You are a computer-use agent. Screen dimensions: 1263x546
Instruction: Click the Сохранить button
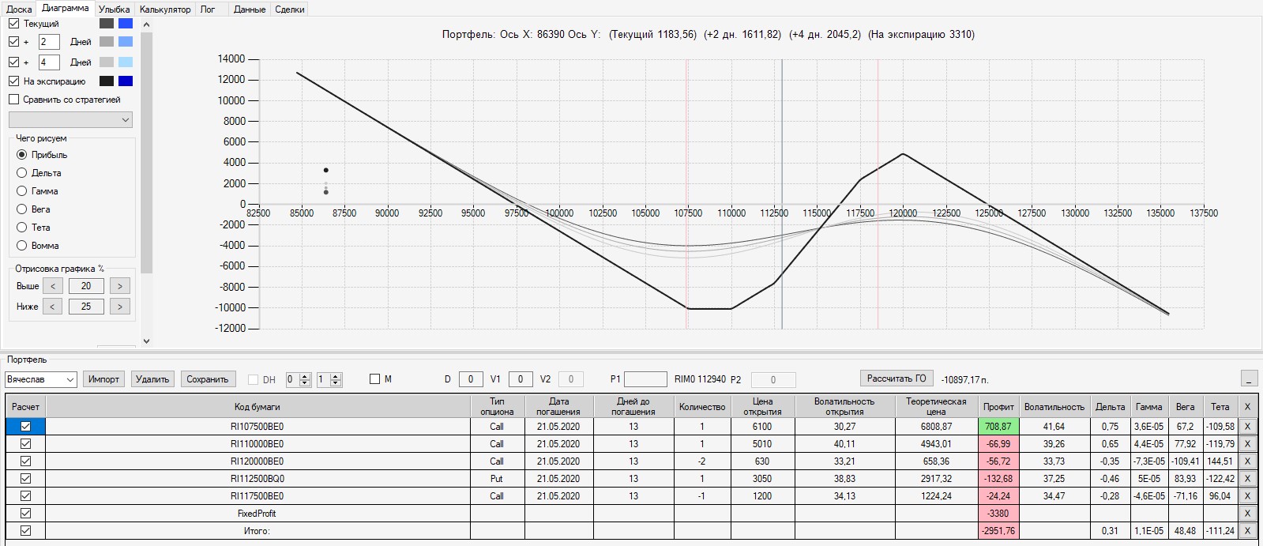[208, 379]
